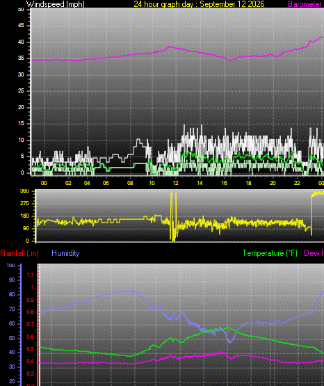
Task: Click the 16 hour marker on time axis
Action: click(x=224, y=183)
